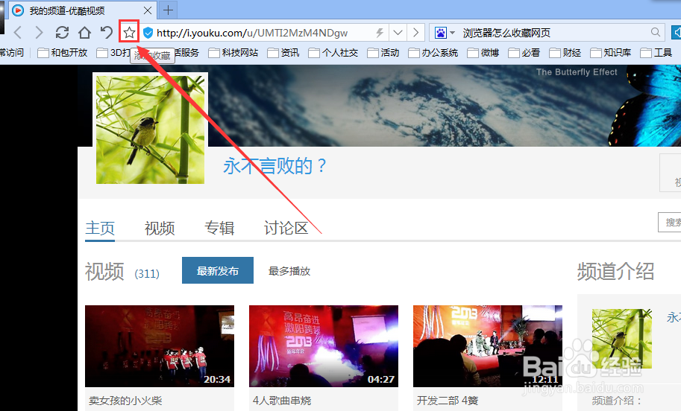Click the video count (311)
681x411 pixels.
[147, 273]
